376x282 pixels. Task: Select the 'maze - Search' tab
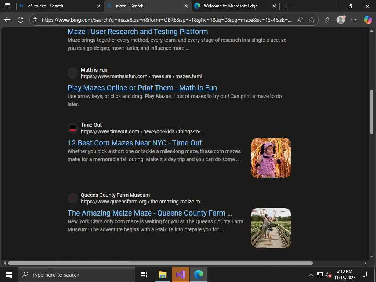pos(148,6)
